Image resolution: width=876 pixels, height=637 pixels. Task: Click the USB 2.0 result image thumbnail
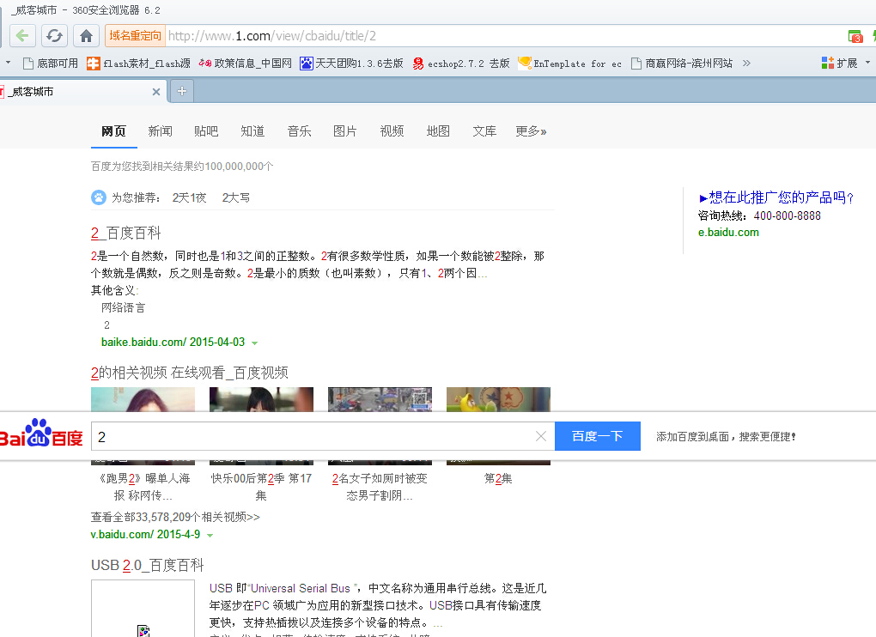coord(143,609)
